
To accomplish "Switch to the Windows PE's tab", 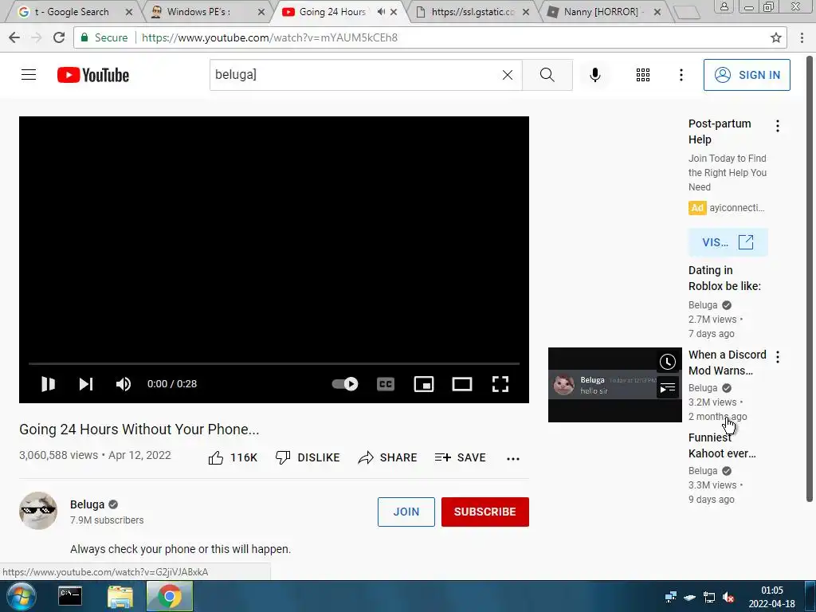I will click(198, 11).
